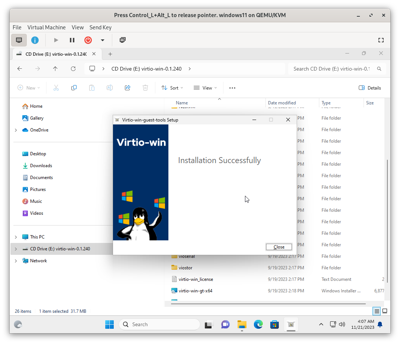The image size is (400, 344).
Task: Click the taskbar Search box
Action: (x=159, y=324)
